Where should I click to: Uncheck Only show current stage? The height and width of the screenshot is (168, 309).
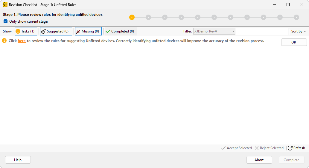tap(5, 21)
